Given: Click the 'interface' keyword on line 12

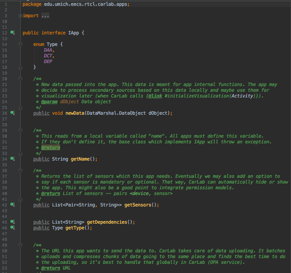Looking at the screenshot, I should click(54, 33).
